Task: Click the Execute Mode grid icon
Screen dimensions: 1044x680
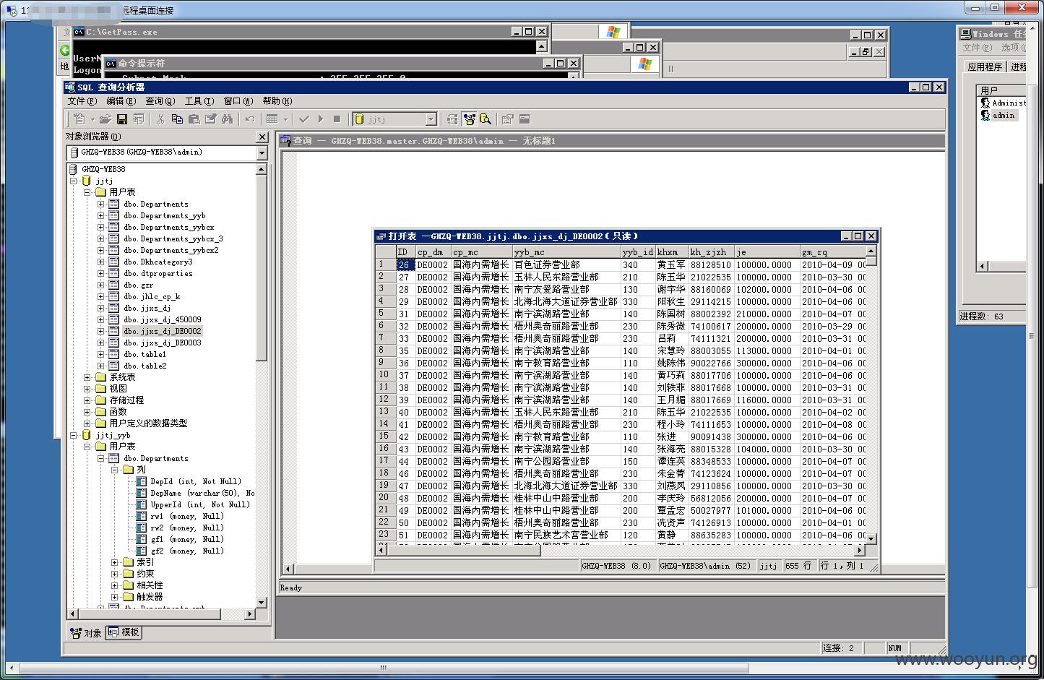Action: [272, 119]
